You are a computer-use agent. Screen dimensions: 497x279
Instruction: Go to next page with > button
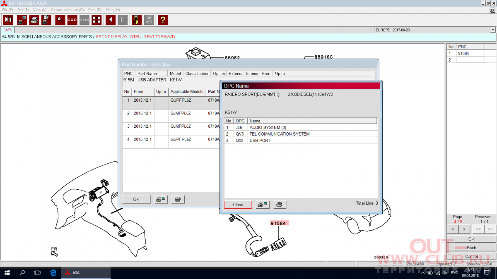(x=464, y=229)
